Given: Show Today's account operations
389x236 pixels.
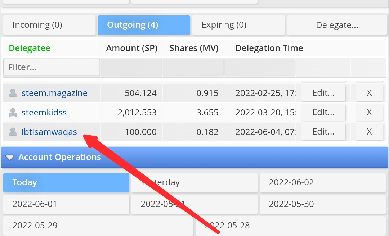Looking at the screenshot, I should [x=66, y=183].
